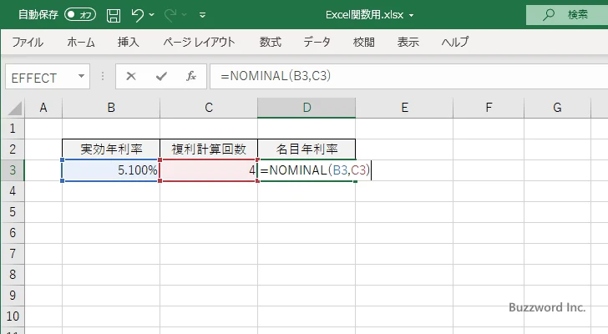The image size is (608, 334).
Task: Cancel formula entry with X icon
Action: (131, 76)
